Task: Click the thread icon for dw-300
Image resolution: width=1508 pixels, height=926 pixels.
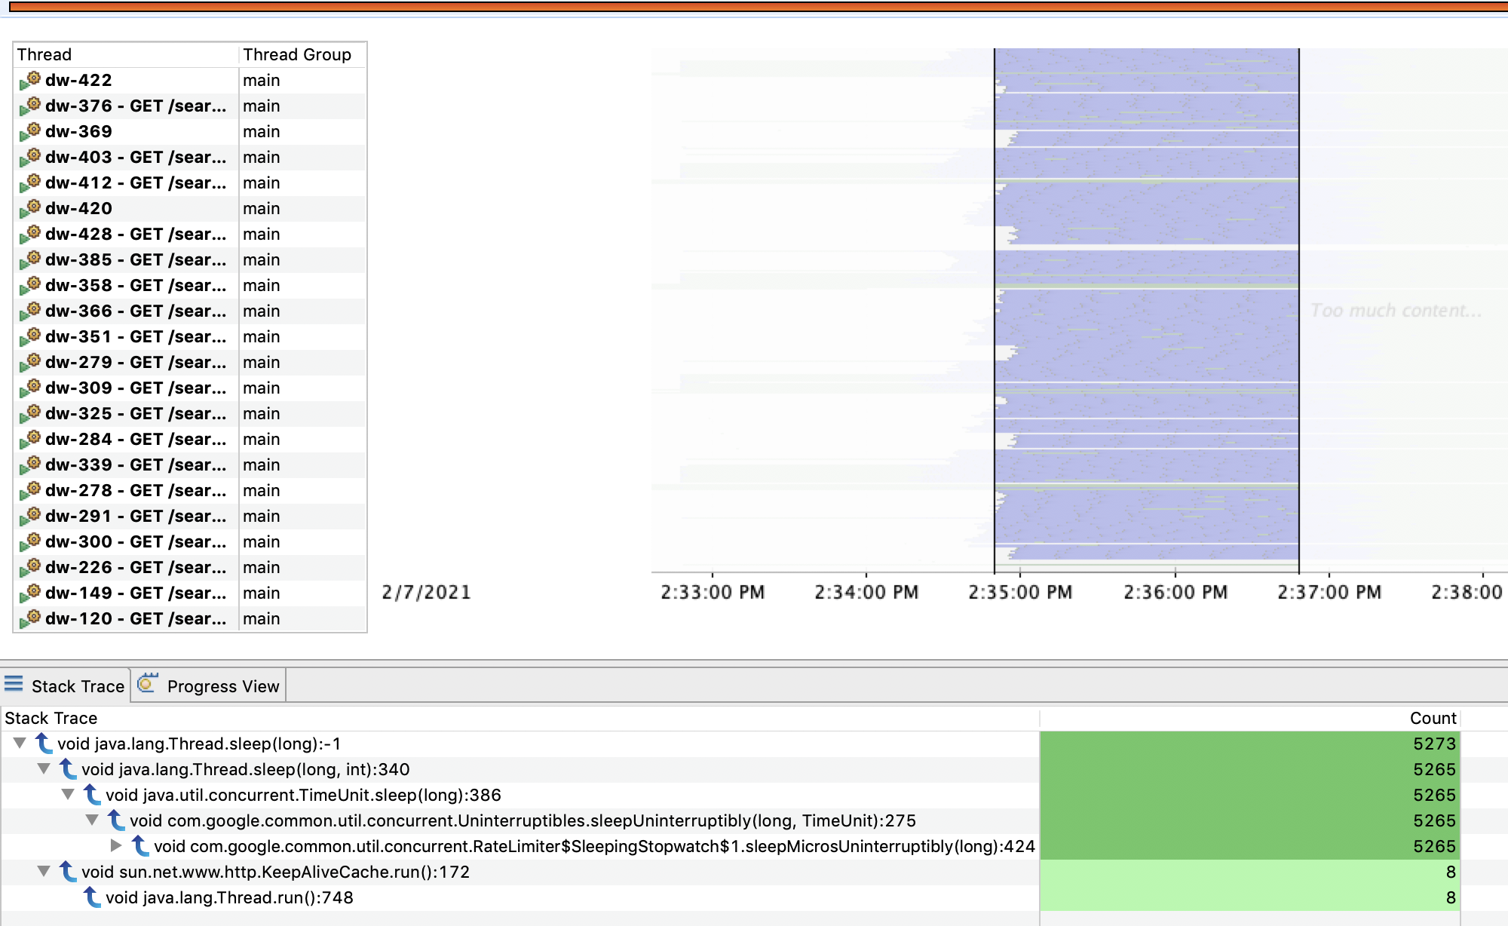Action: 30,541
